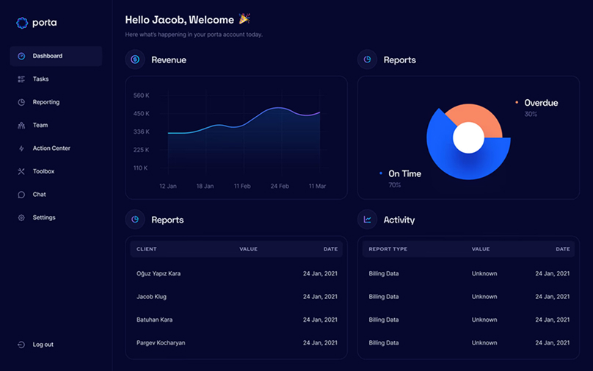This screenshot has width=593, height=371.
Task: Click the Team people icon
Action: coord(21,126)
